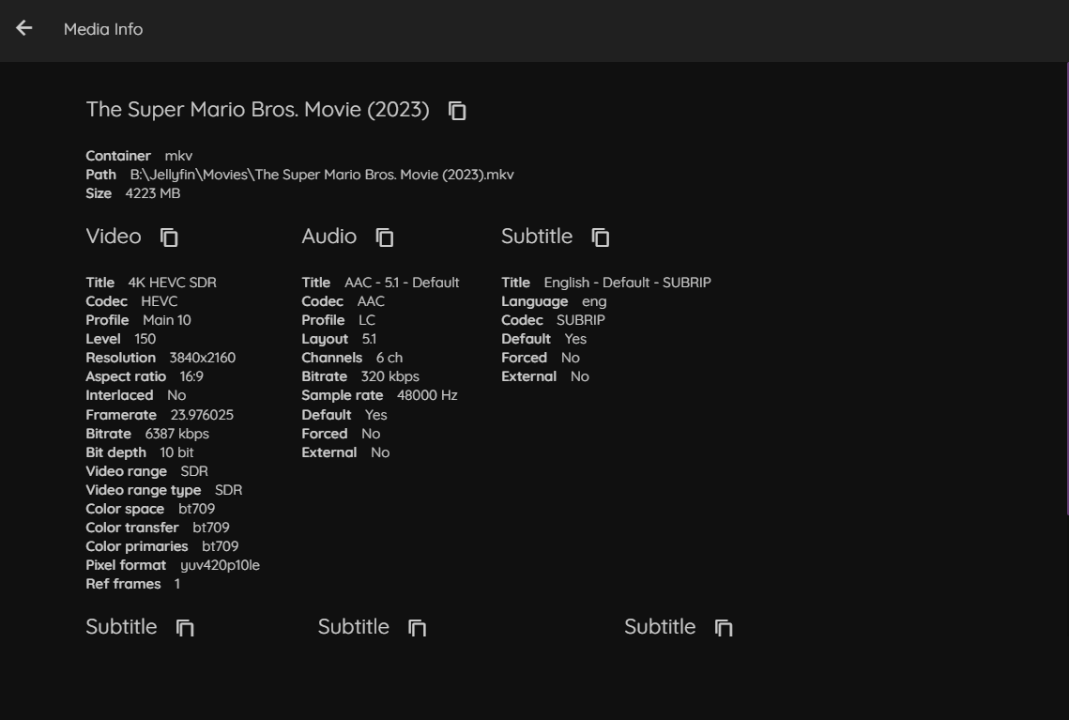
Task: Copy the bottom-left Subtitle section info
Action: (x=185, y=628)
